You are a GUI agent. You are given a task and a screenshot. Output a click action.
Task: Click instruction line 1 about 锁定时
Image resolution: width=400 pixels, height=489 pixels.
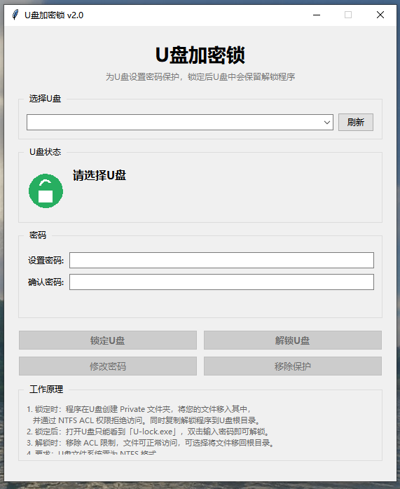139,409
